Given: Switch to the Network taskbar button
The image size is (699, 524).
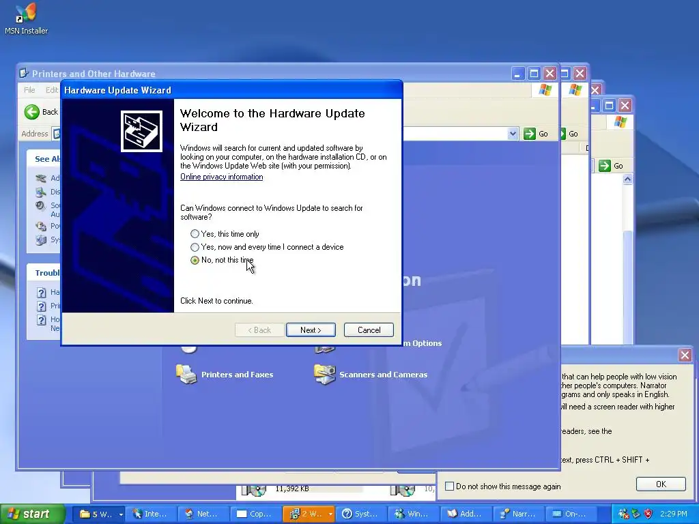Looking at the screenshot, I should (202, 514).
